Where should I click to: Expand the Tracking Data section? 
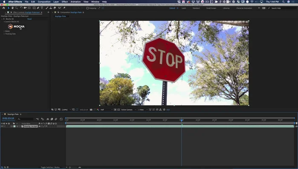coord(4,34)
